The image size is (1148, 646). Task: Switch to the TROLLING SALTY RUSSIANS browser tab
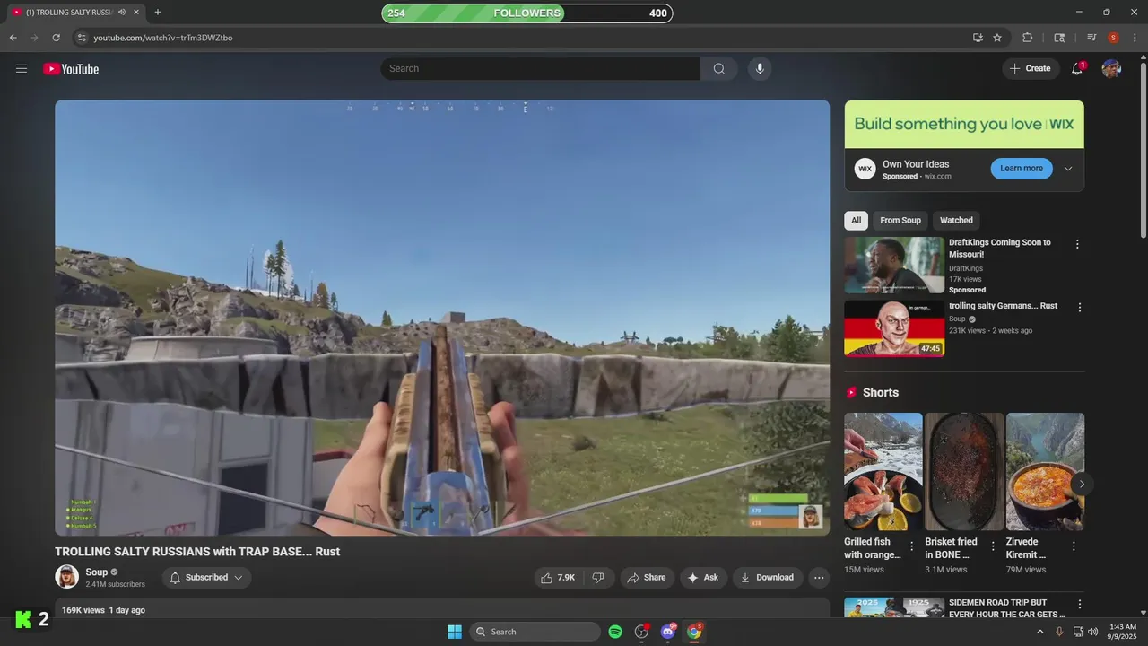tap(72, 13)
